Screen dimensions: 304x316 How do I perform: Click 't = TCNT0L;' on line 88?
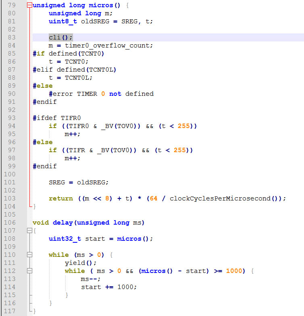point(71,78)
